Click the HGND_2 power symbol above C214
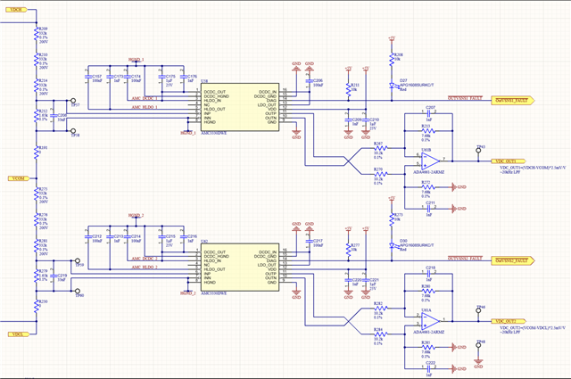The width and height of the screenshot is (571, 379). pyautogui.click(x=136, y=217)
